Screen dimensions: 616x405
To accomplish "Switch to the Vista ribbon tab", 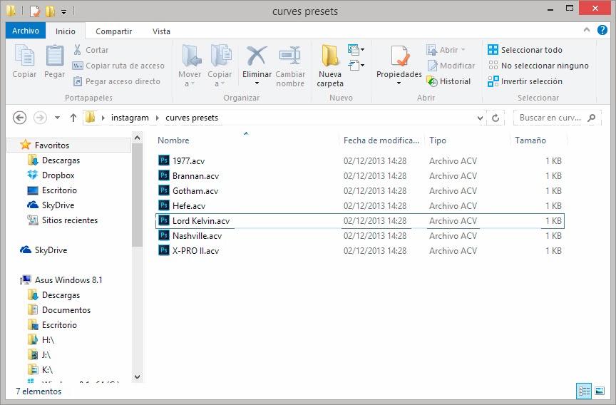I will [161, 31].
